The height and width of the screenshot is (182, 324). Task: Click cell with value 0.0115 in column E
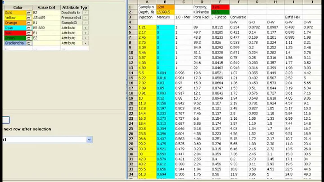(220, 27)
